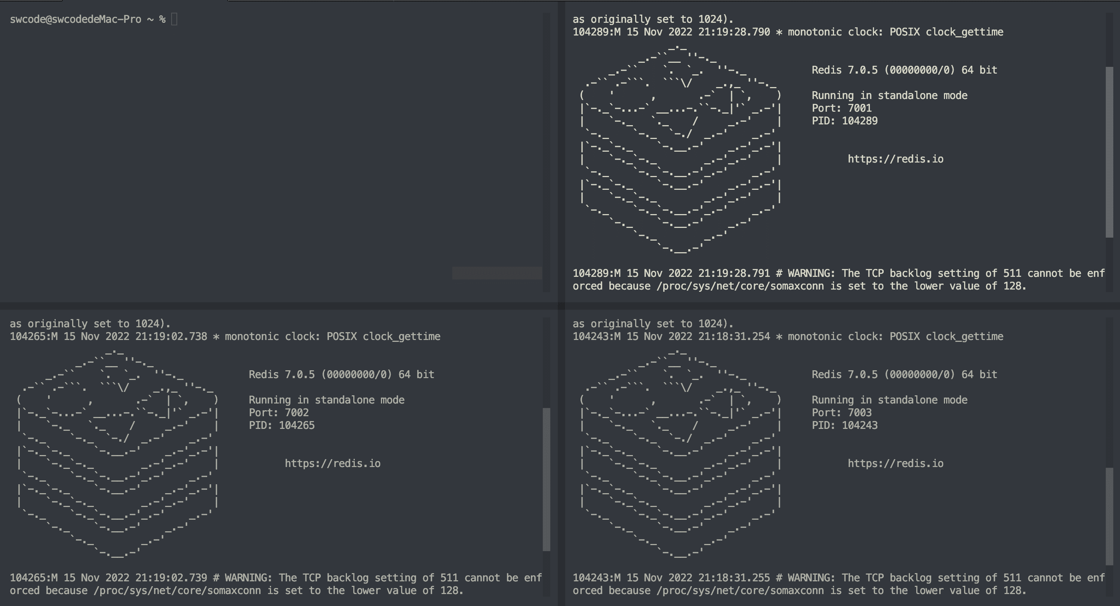Image resolution: width=1120 pixels, height=606 pixels.
Task: Click the Redis ASCII logo in port 7002 pane
Action: (x=117, y=454)
